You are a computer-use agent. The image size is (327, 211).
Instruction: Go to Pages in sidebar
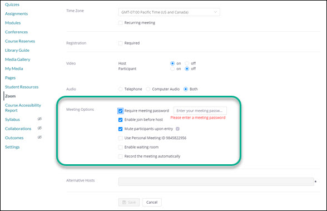10,78
